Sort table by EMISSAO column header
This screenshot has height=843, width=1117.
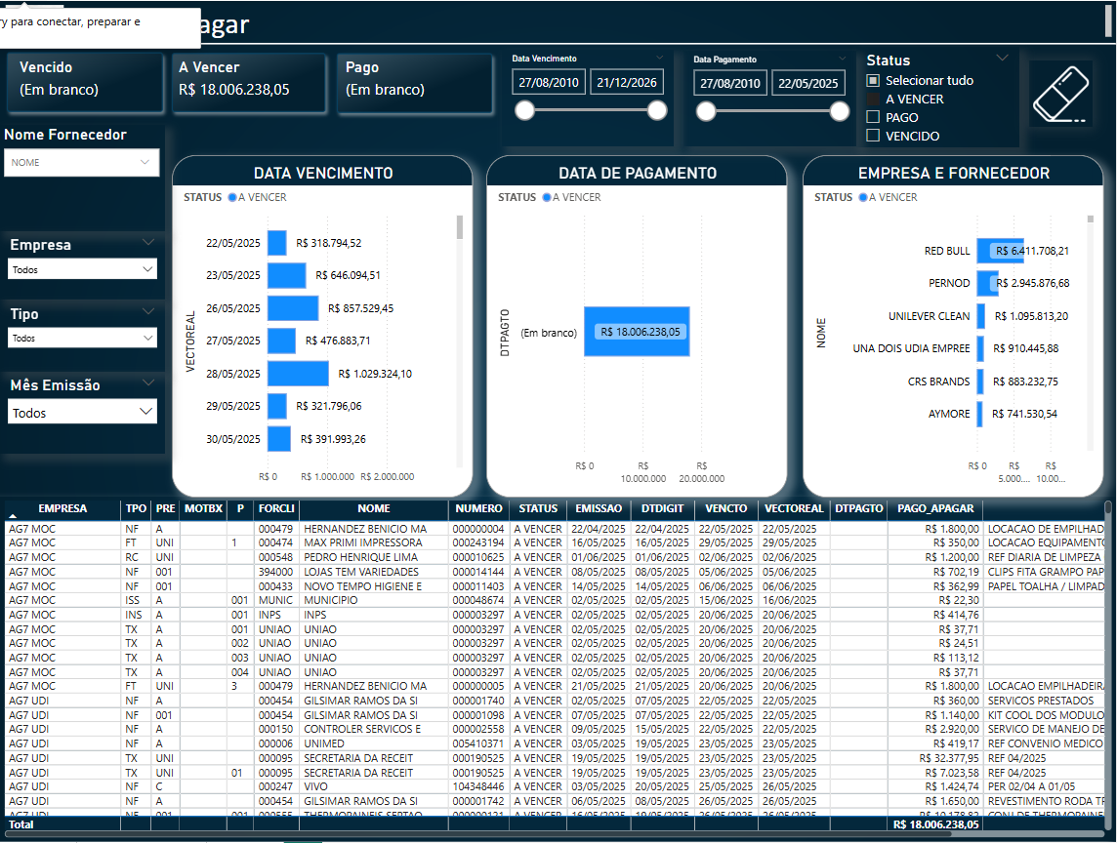point(599,509)
